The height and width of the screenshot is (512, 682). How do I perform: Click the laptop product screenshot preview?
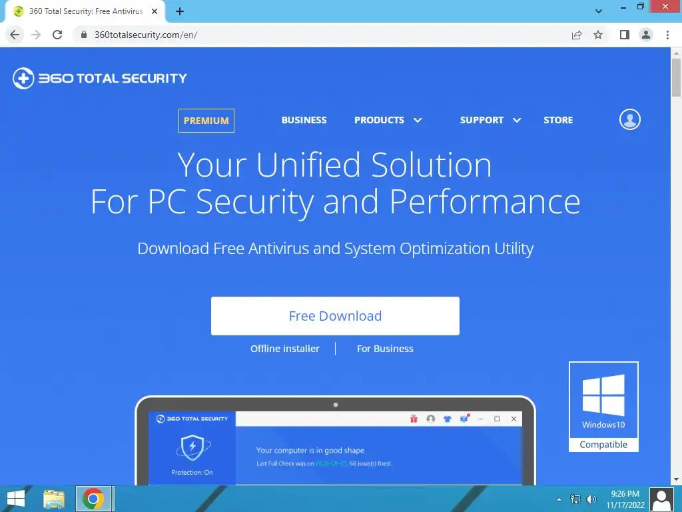(335, 440)
